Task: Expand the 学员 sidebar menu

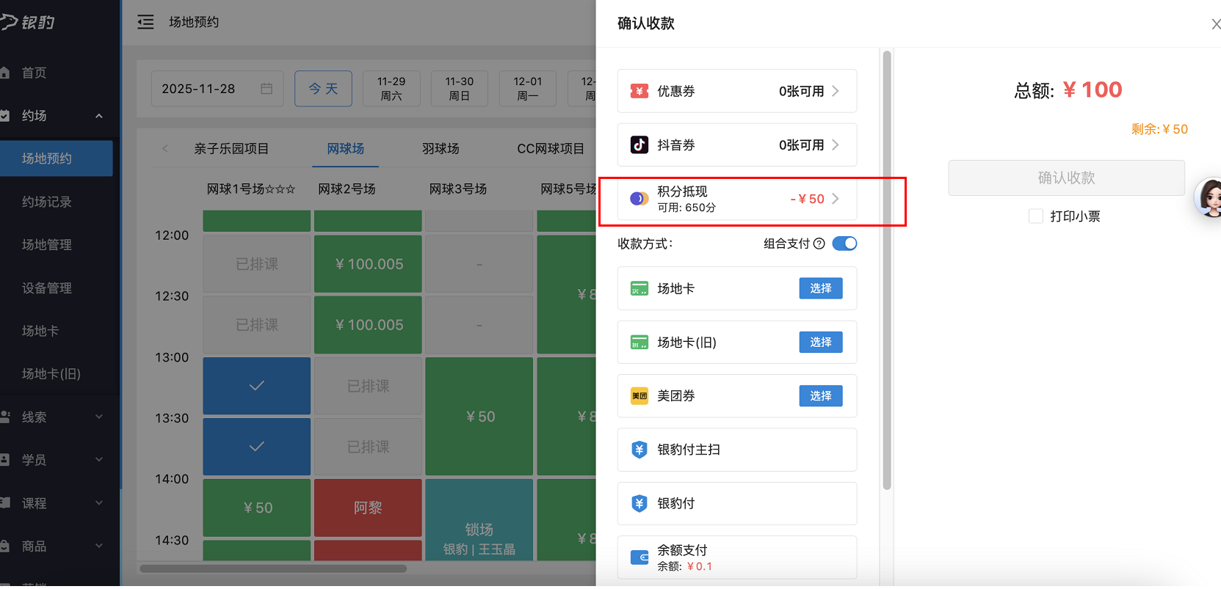Action: tap(99, 460)
